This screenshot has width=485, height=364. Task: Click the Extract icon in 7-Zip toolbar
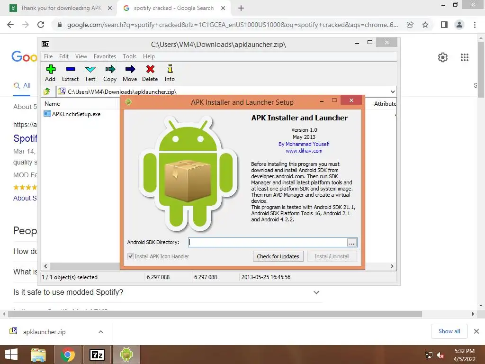click(x=71, y=69)
